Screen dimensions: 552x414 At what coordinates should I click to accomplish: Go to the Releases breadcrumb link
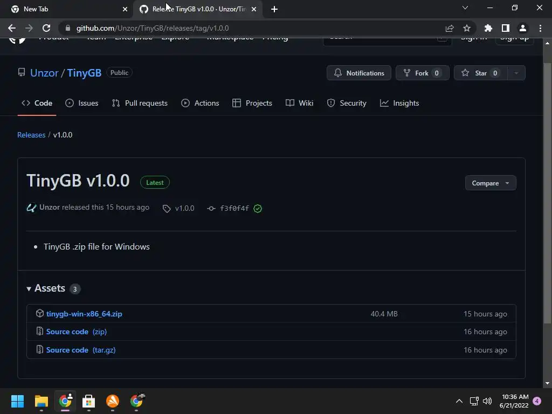click(x=31, y=135)
